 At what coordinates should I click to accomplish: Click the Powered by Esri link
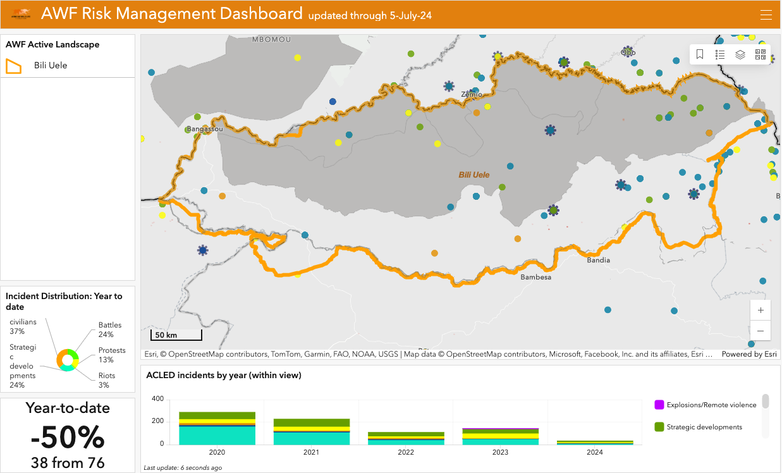coord(749,354)
